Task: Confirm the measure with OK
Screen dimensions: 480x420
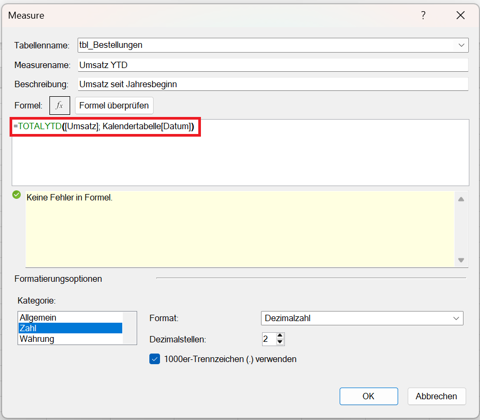Action: pyautogui.click(x=368, y=396)
